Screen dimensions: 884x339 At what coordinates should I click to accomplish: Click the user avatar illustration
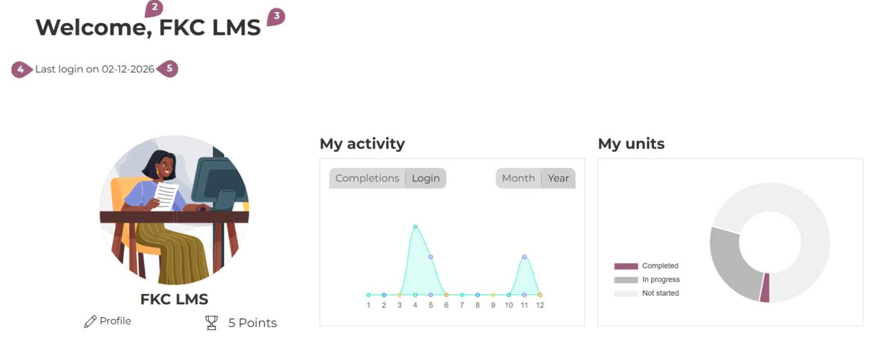[x=174, y=210]
